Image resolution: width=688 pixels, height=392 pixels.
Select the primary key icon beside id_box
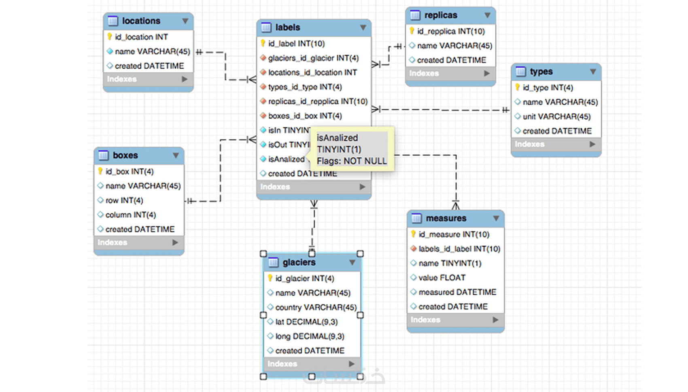100,171
